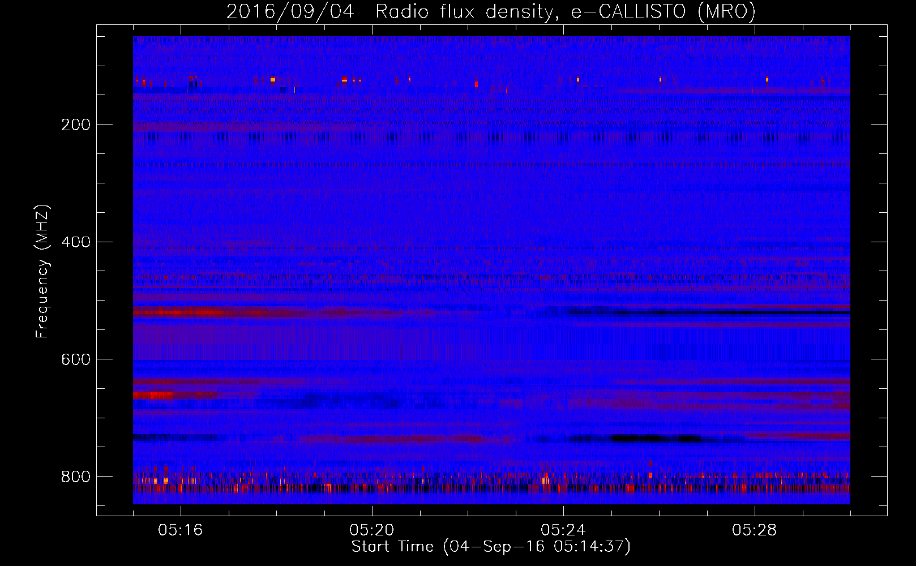Click the 'Frequency (MHZ)' y-axis label
This screenshot has width=916, height=566.
point(42,271)
